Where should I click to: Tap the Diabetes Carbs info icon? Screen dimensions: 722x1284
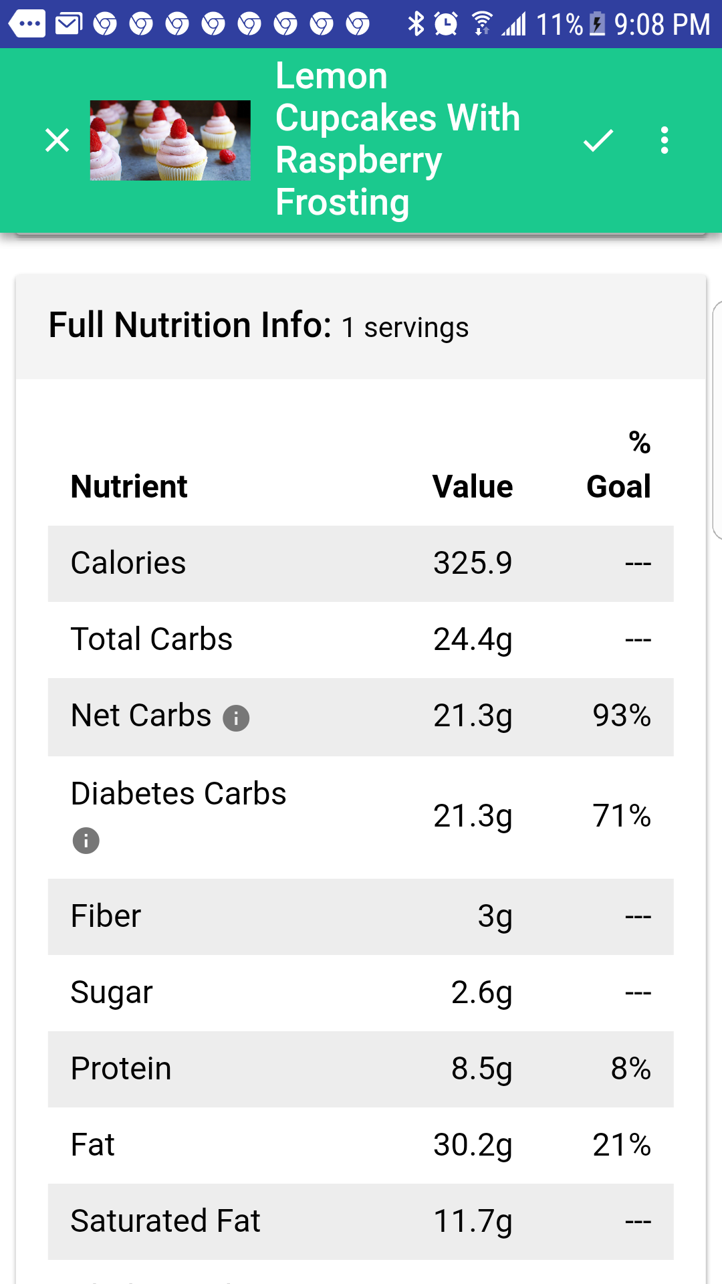click(86, 841)
